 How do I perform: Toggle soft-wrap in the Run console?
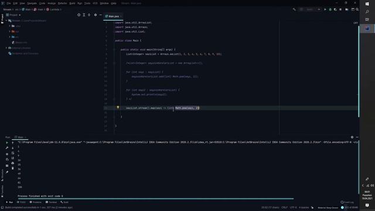click(13, 153)
